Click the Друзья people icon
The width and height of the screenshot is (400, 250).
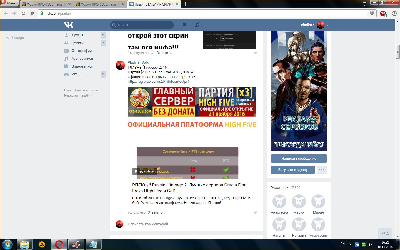(66, 35)
